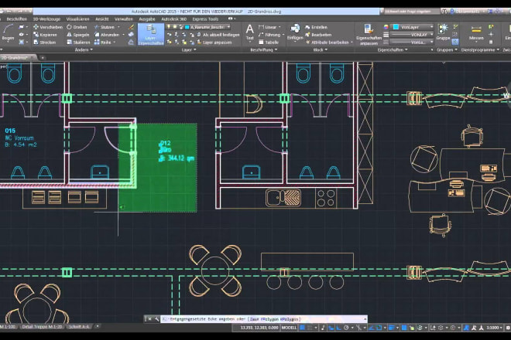Add a Führung (leader) annotation

(x=269, y=35)
